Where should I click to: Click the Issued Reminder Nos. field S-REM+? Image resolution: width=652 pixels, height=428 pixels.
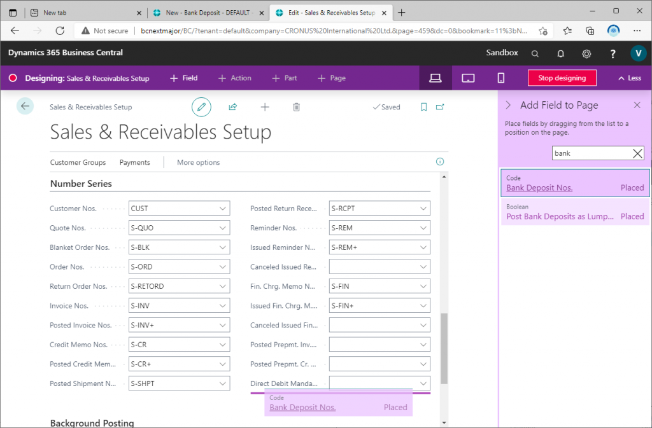click(379, 247)
